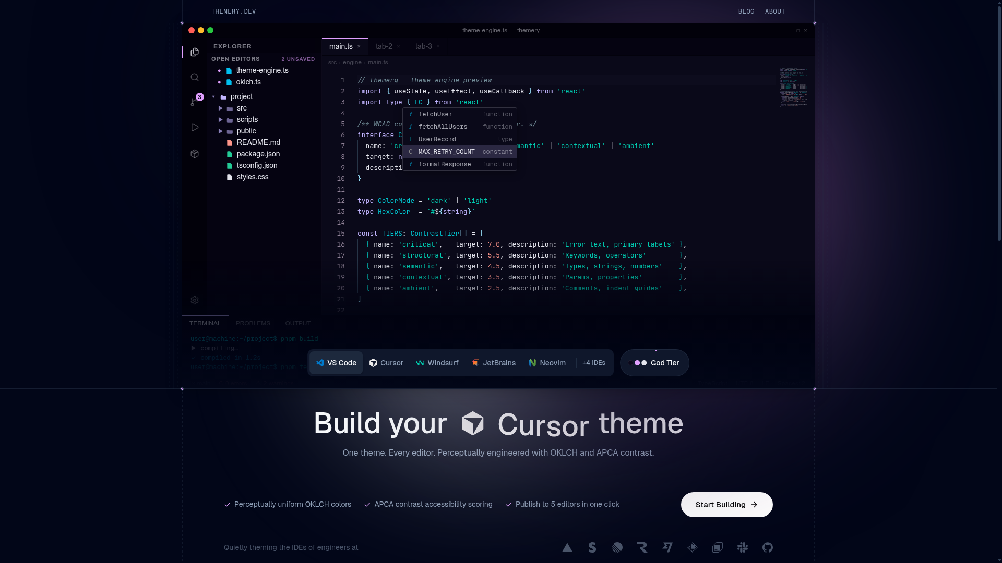Click the stacked square company logo
The height and width of the screenshot is (563, 1002).
click(x=718, y=547)
